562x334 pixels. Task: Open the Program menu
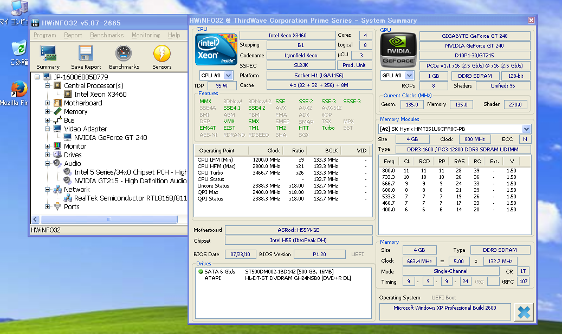[44, 35]
